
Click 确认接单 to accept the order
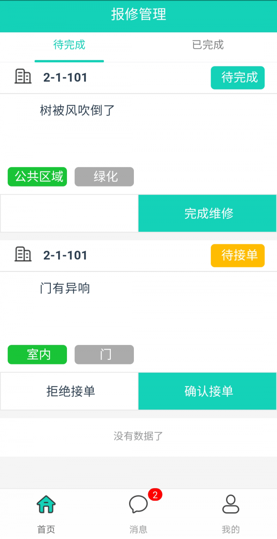pos(207,391)
